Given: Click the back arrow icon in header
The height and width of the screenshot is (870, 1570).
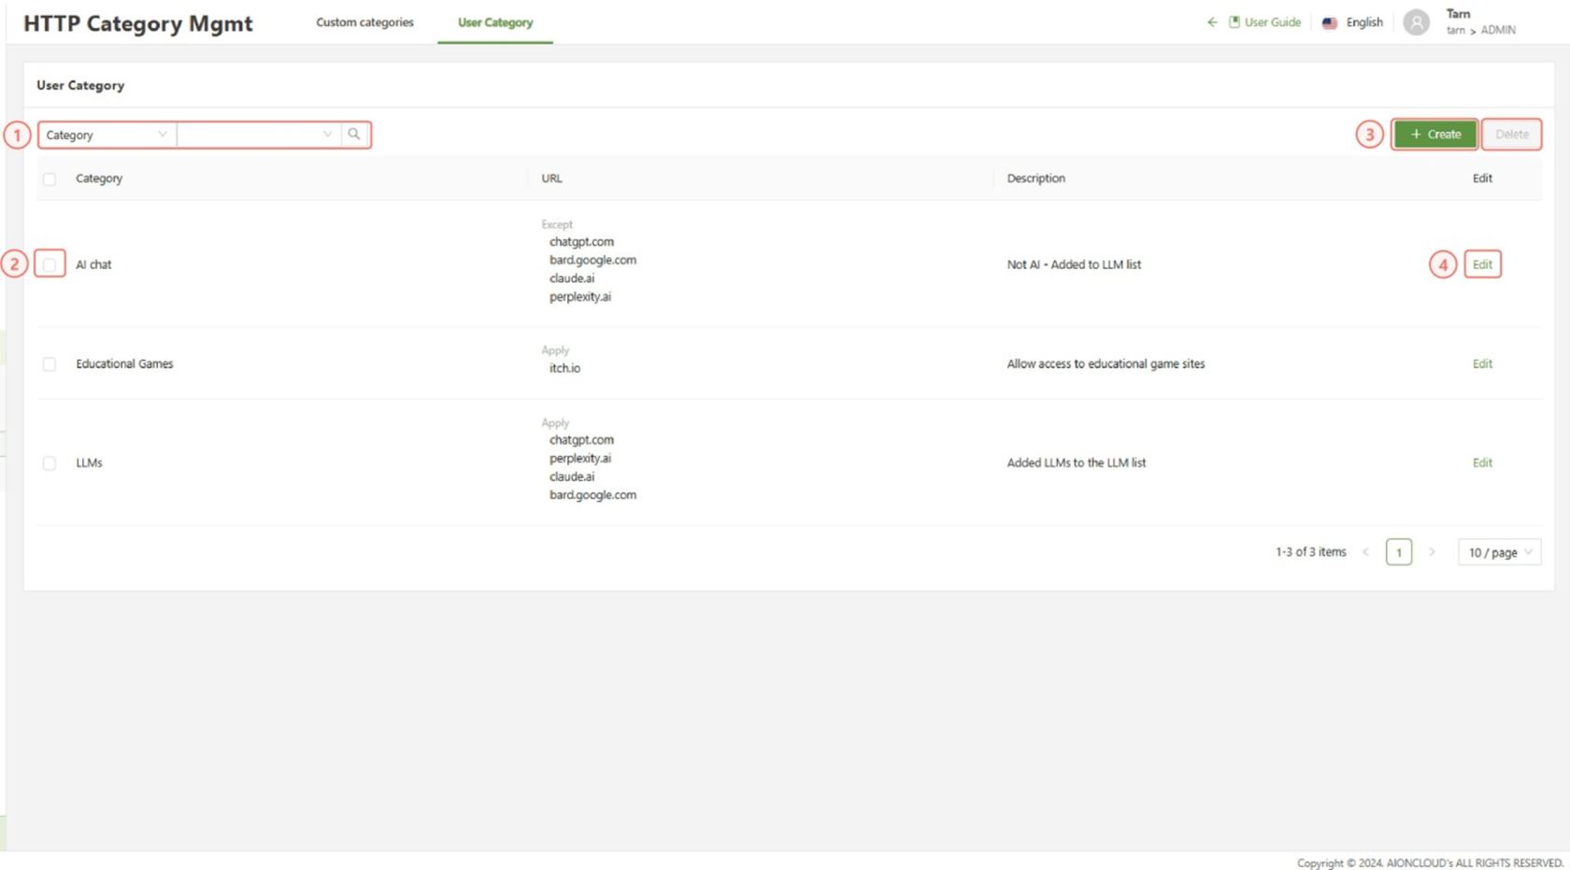Looking at the screenshot, I should point(1212,22).
